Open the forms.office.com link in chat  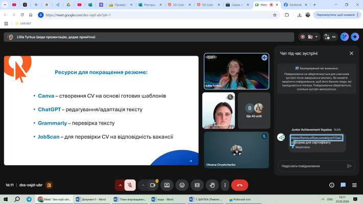tap(316, 138)
